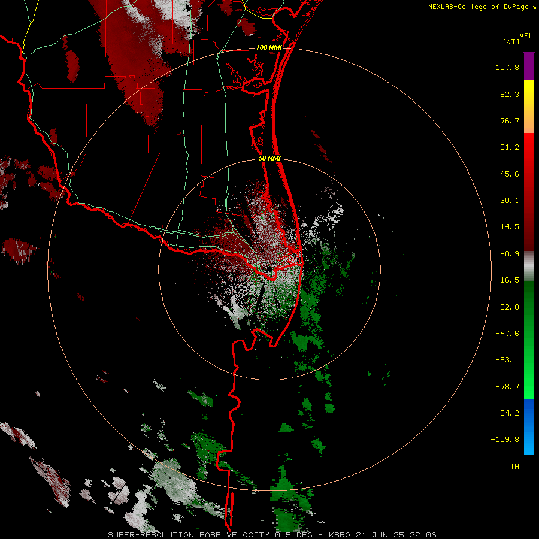Click the 100 NMI range ring label
The width and height of the screenshot is (539, 539).
(269, 47)
